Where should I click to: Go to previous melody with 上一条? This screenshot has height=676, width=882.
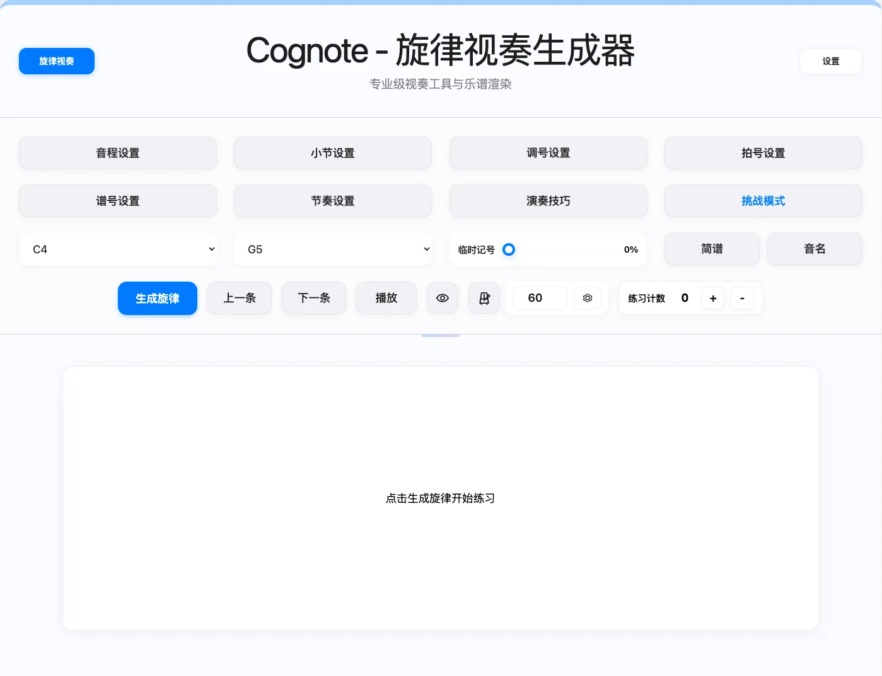[240, 298]
